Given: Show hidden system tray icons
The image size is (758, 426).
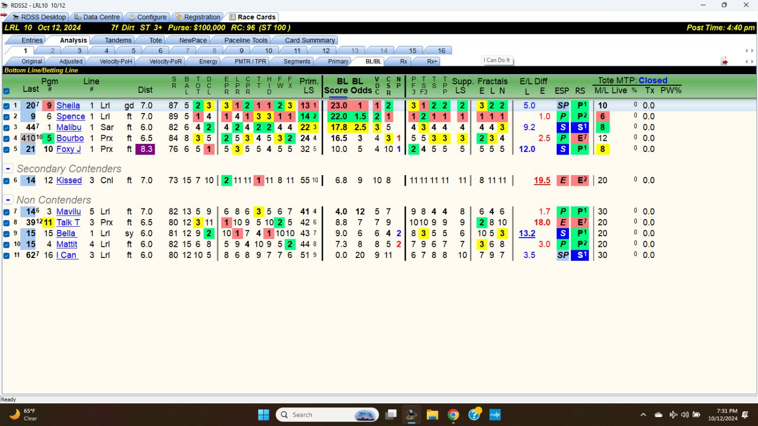Looking at the screenshot, I should 643,415.
